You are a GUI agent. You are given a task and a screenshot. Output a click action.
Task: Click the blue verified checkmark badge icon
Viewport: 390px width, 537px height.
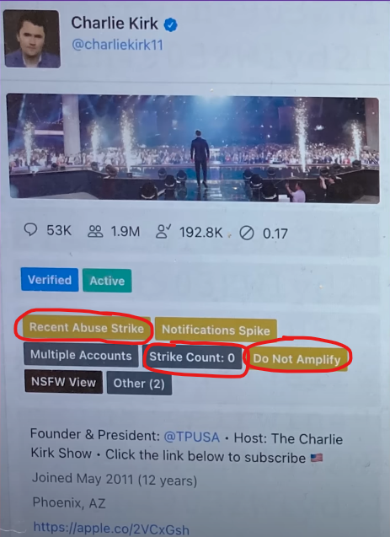[x=170, y=24]
